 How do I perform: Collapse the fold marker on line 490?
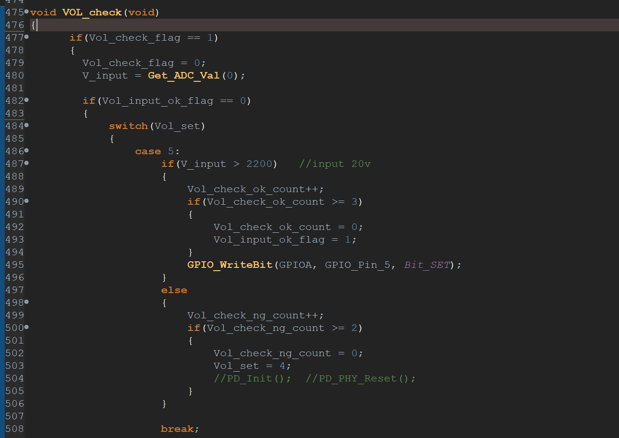tap(26, 201)
